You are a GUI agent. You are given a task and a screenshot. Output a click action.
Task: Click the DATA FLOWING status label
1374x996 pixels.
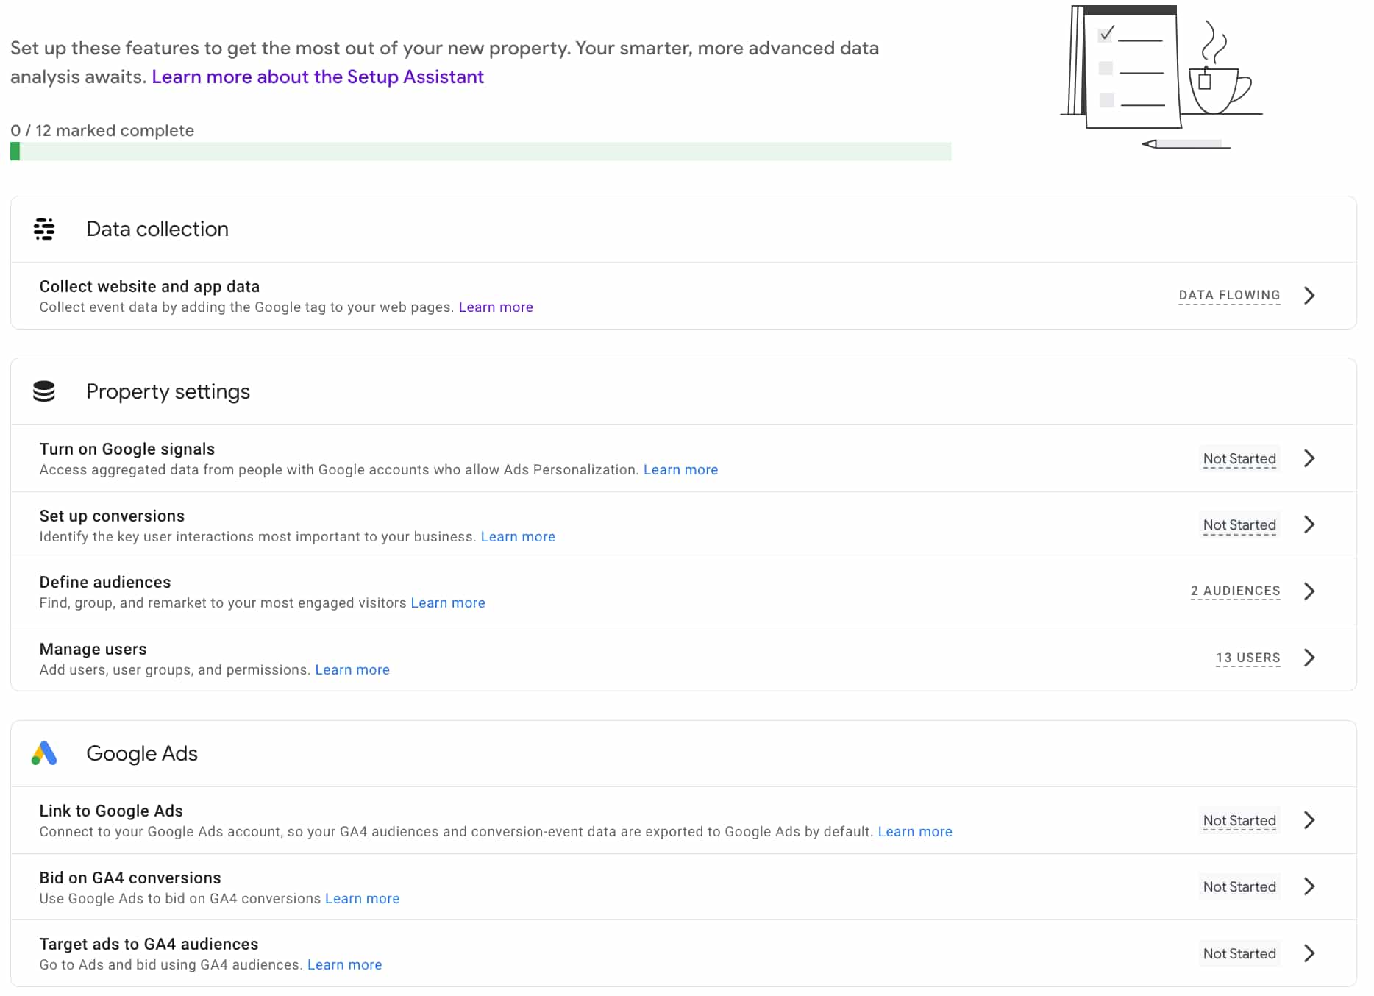pos(1229,296)
